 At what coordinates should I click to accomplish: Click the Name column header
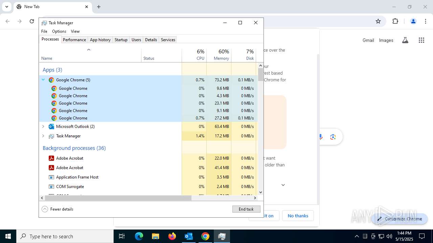coord(90,55)
